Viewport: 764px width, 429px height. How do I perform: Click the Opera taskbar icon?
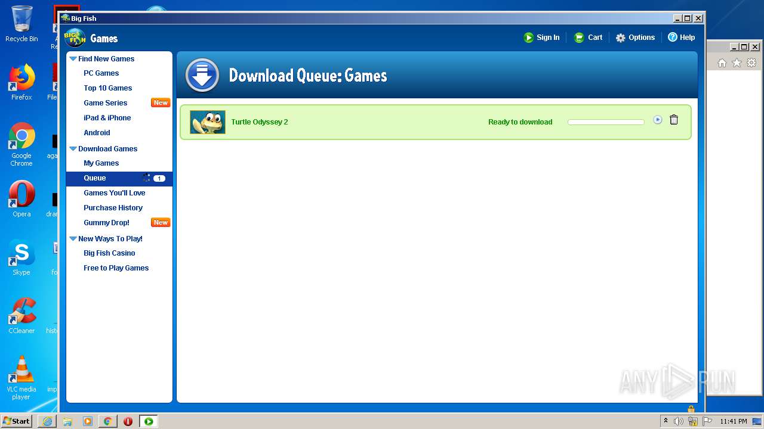coord(128,421)
